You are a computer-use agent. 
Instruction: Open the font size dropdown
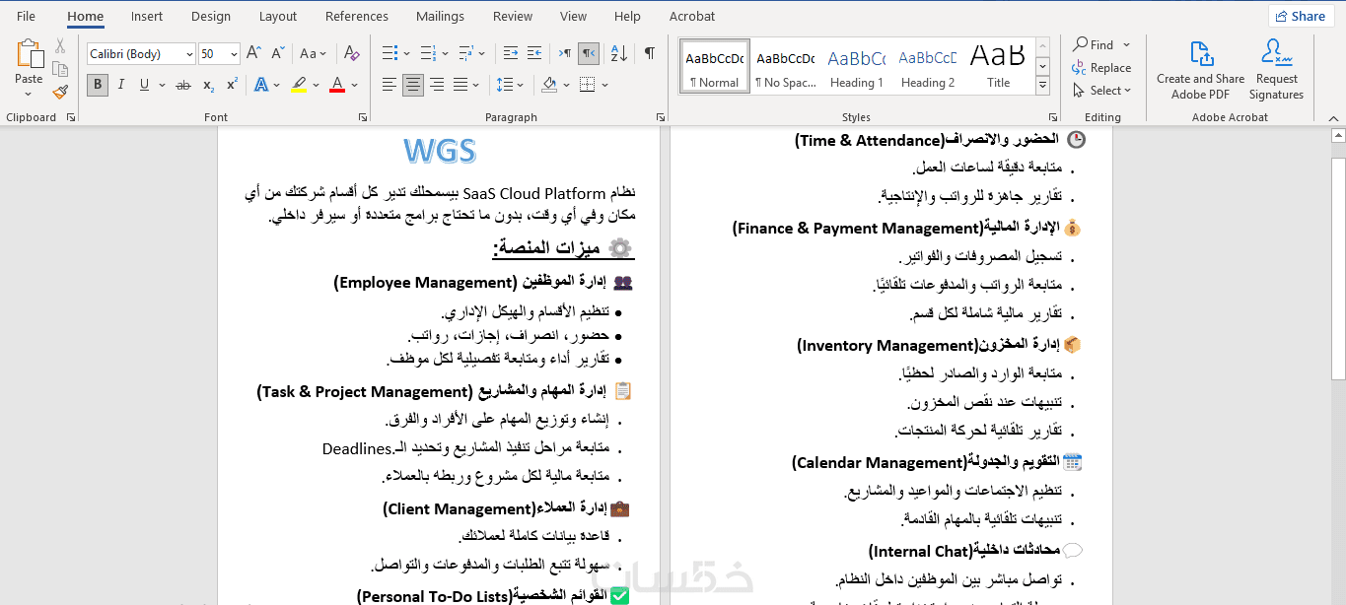234,54
